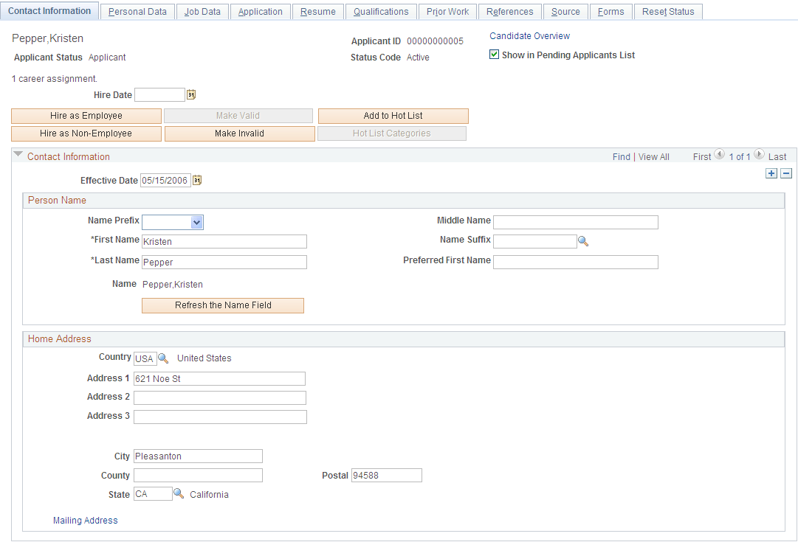Toggle Show in Pending Applicants List

494,55
